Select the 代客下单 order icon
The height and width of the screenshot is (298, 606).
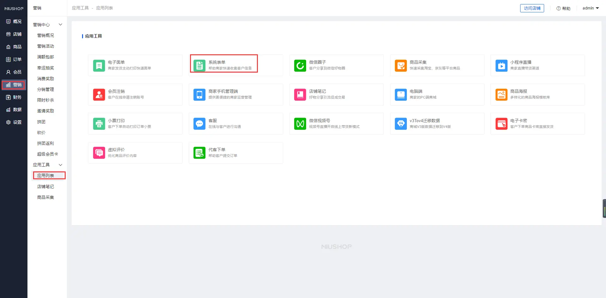[x=199, y=153]
